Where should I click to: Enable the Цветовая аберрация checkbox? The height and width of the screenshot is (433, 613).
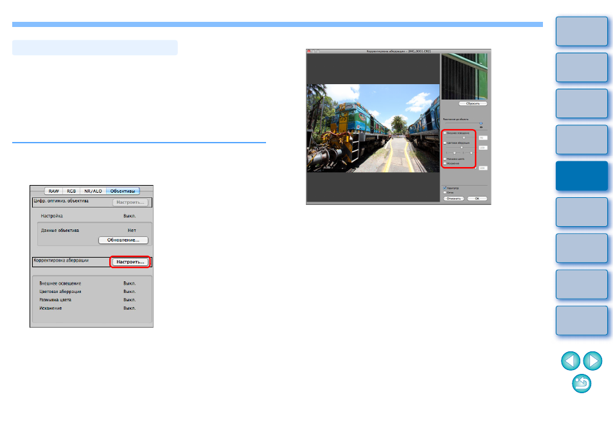point(445,143)
